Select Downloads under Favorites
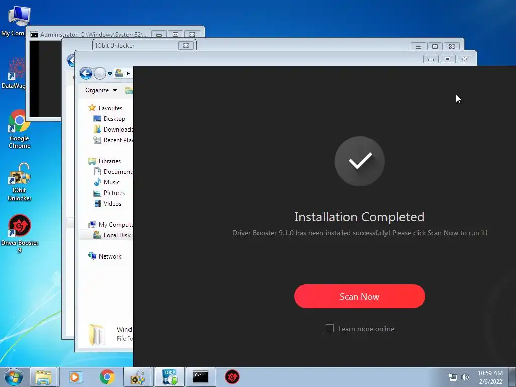Screen dimensions: 516x387 [x=113, y=130]
